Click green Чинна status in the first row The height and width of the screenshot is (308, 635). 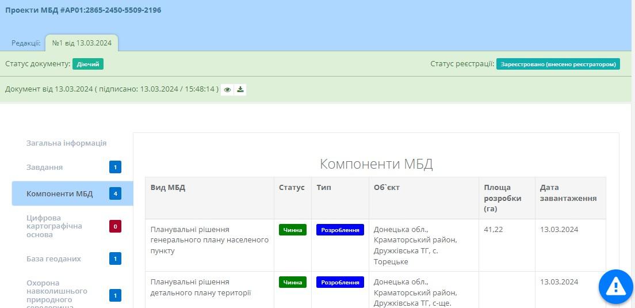(x=293, y=230)
